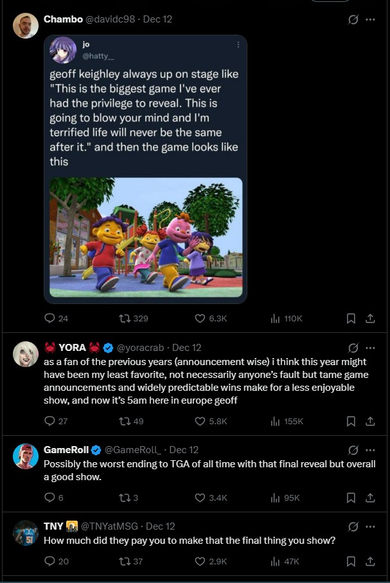Open more options on Chambo's tweet

[x=370, y=19]
